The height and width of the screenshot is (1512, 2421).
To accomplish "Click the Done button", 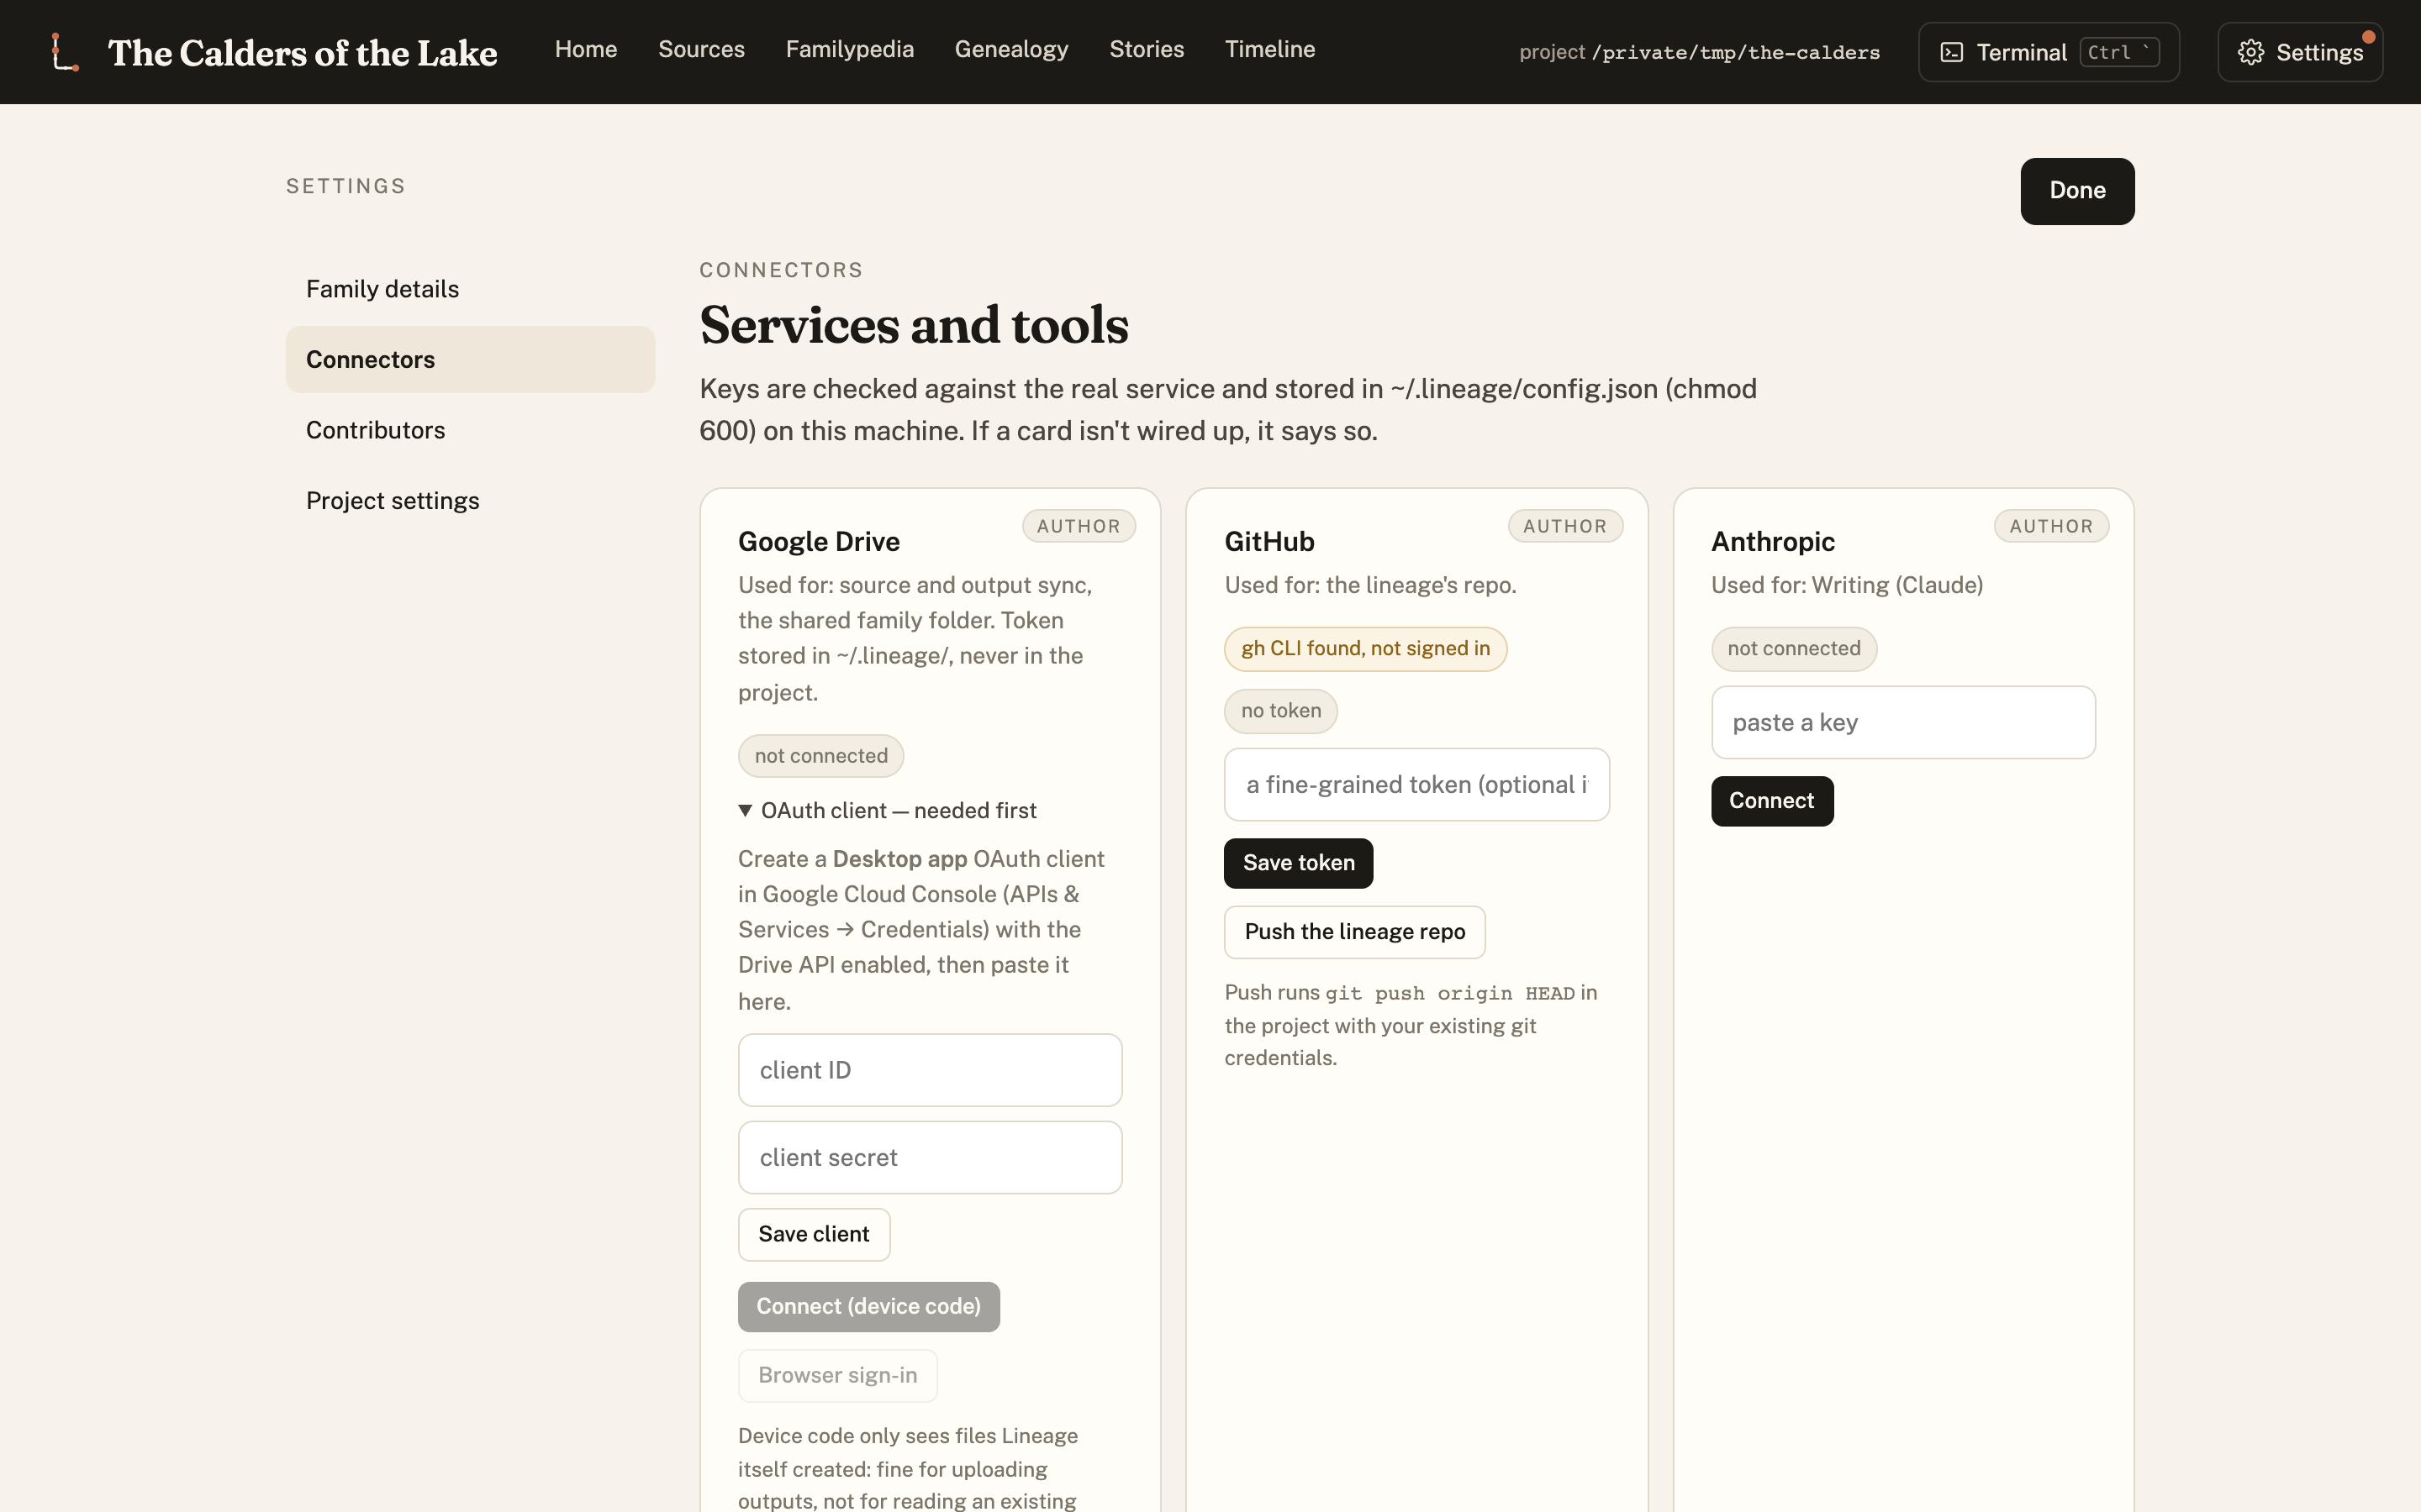I will [2077, 191].
